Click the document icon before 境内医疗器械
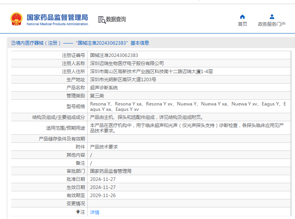The height and width of the screenshot is (219, 295). [13, 43]
